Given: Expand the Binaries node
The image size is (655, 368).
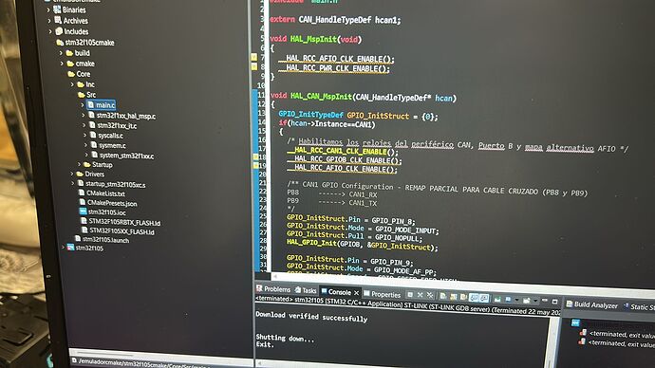Looking at the screenshot, I should [x=48, y=9].
